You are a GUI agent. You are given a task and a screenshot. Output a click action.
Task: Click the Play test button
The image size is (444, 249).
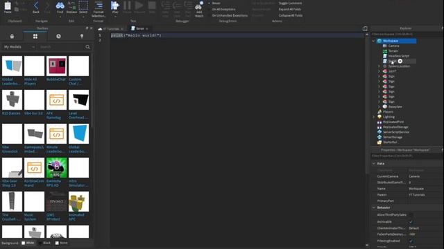[115, 6]
